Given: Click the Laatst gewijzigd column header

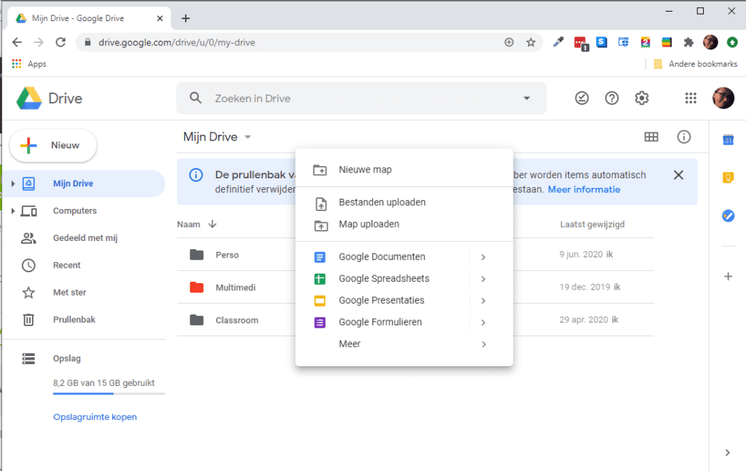Looking at the screenshot, I should (592, 224).
